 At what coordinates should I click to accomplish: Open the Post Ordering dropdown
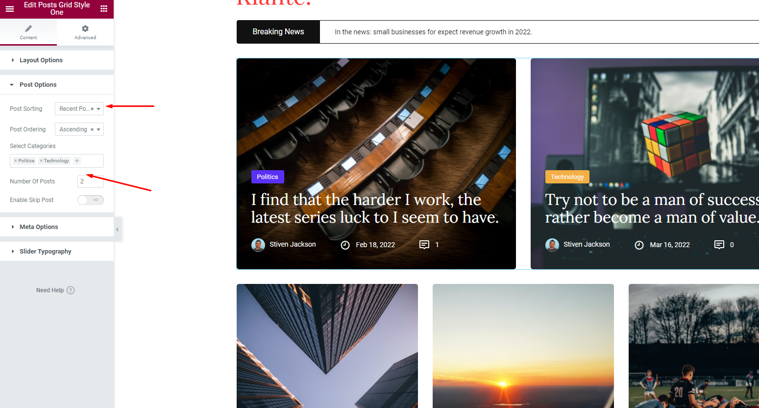(x=79, y=129)
